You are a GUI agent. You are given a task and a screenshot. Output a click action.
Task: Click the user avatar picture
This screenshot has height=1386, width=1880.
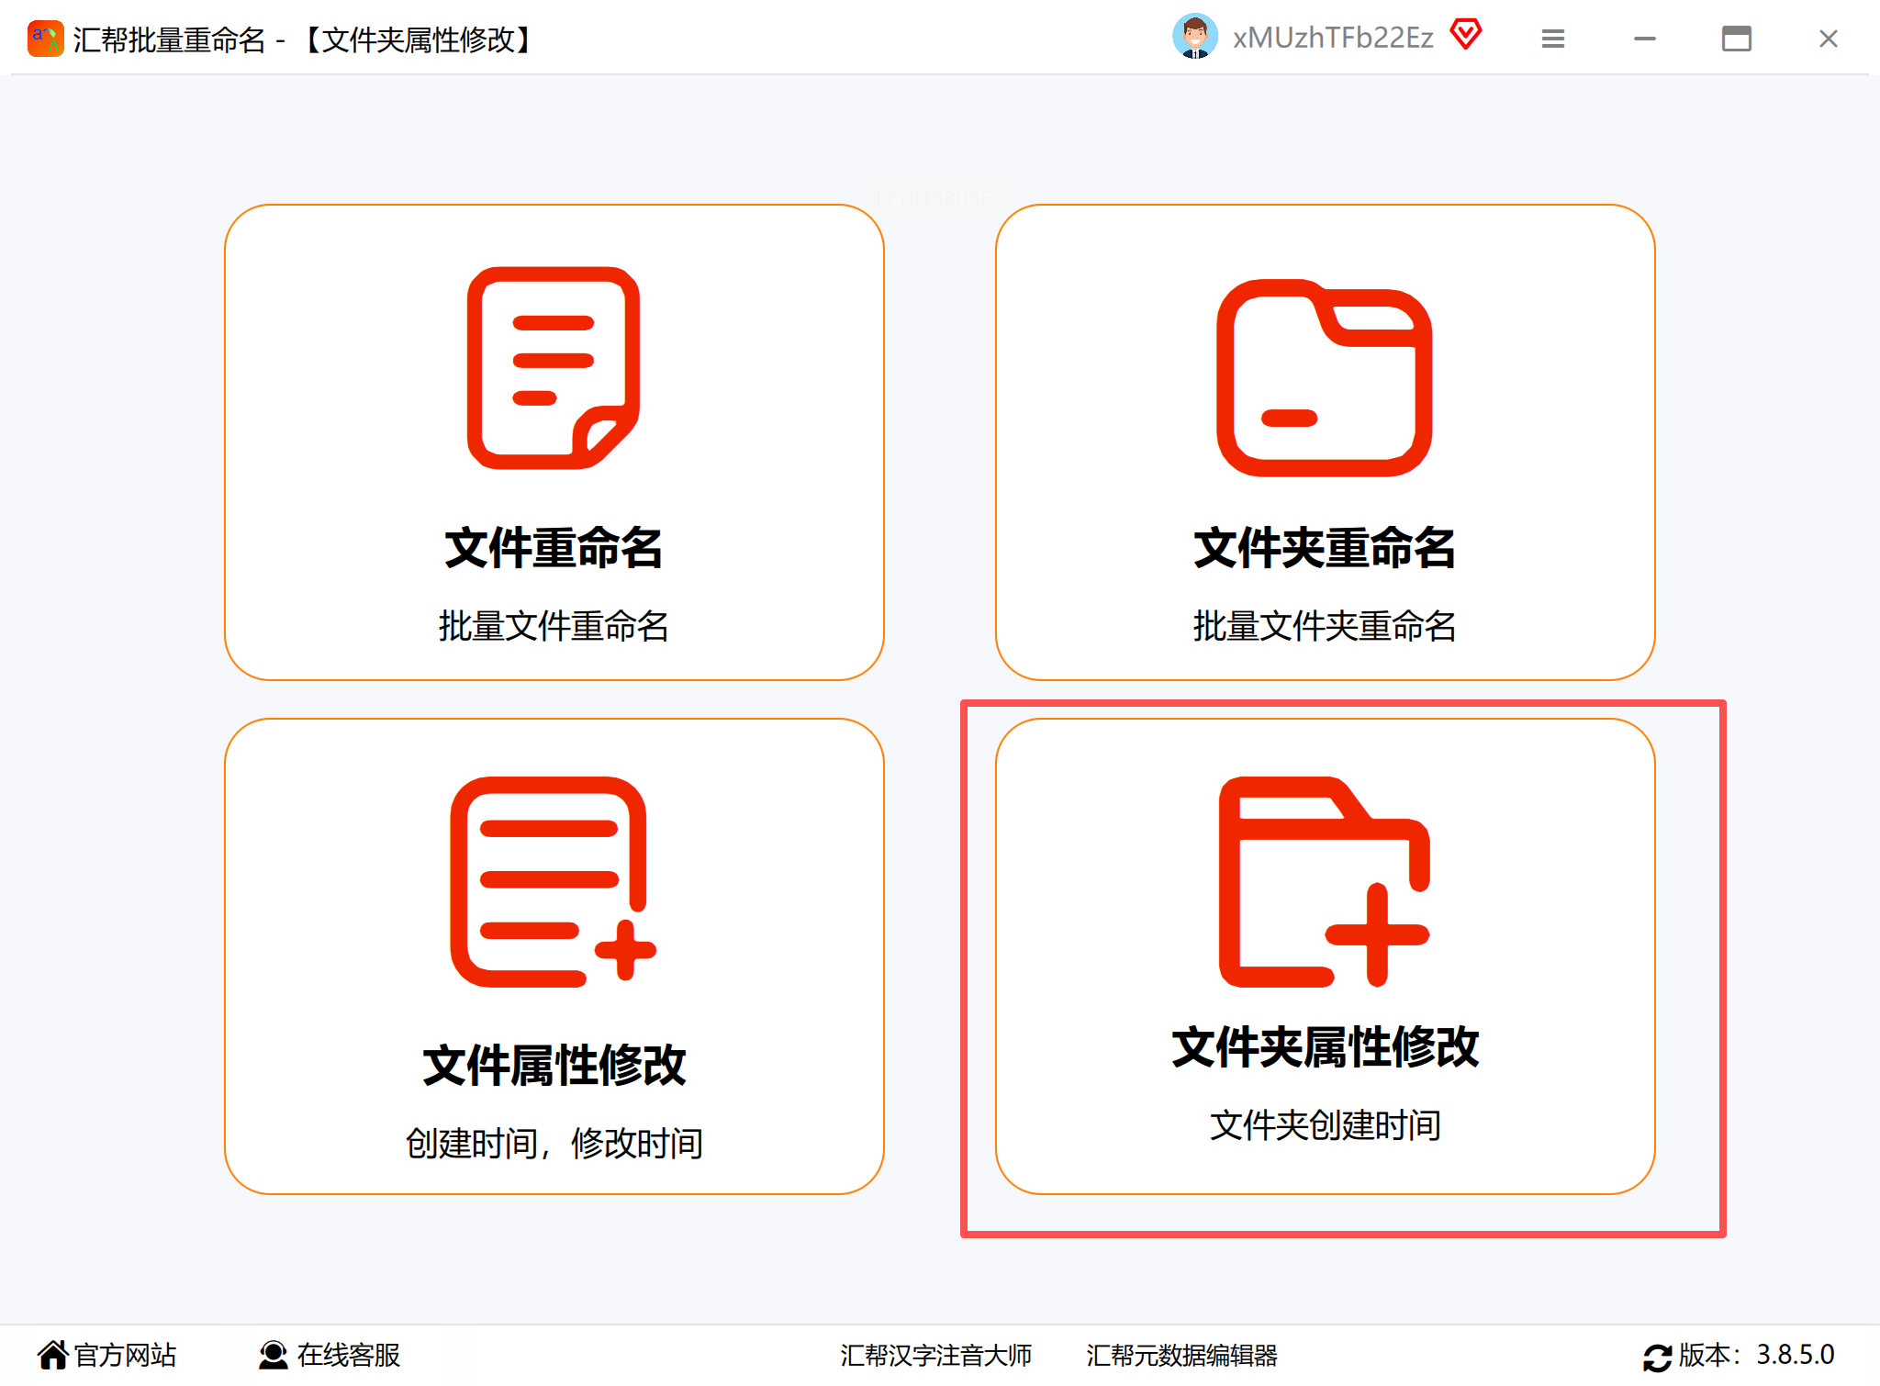point(1194,38)
